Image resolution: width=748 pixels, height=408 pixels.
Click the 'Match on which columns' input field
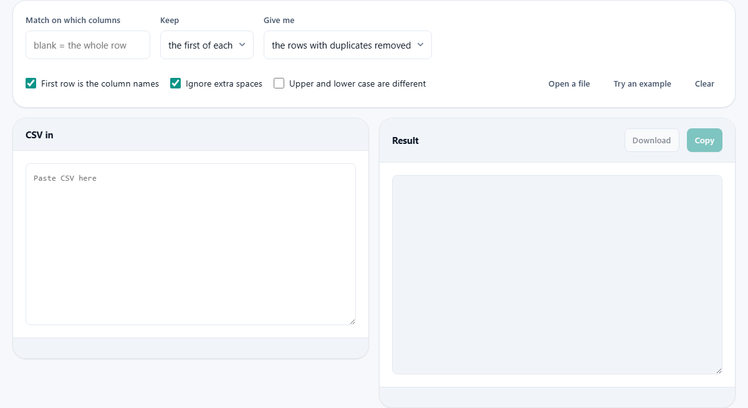click(x=88, y=45)
